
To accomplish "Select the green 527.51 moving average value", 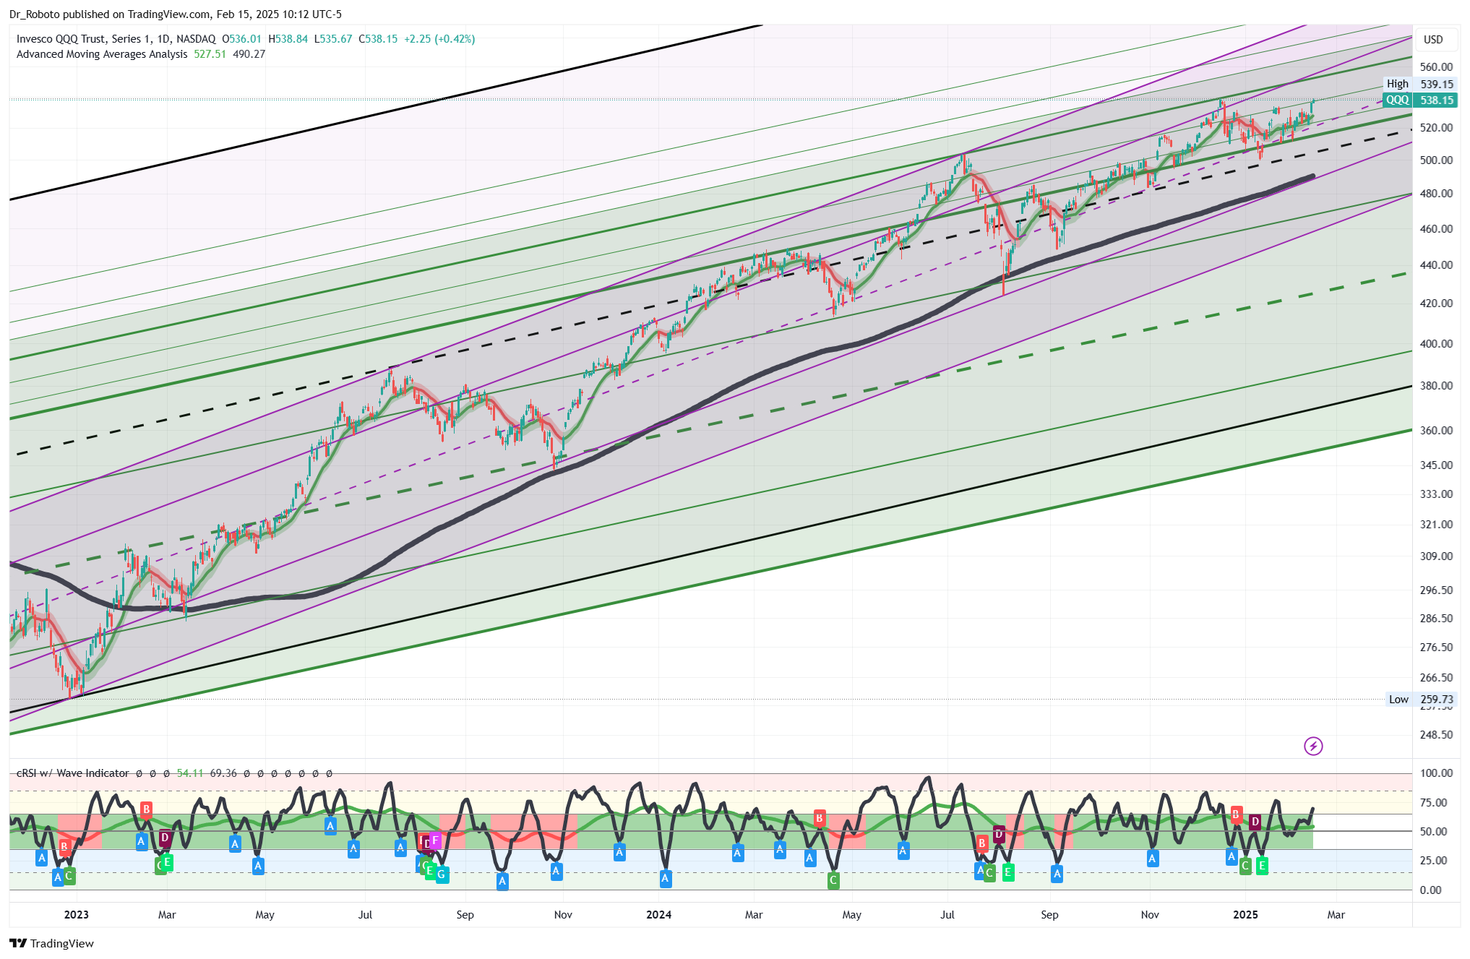I will point(210,54).
